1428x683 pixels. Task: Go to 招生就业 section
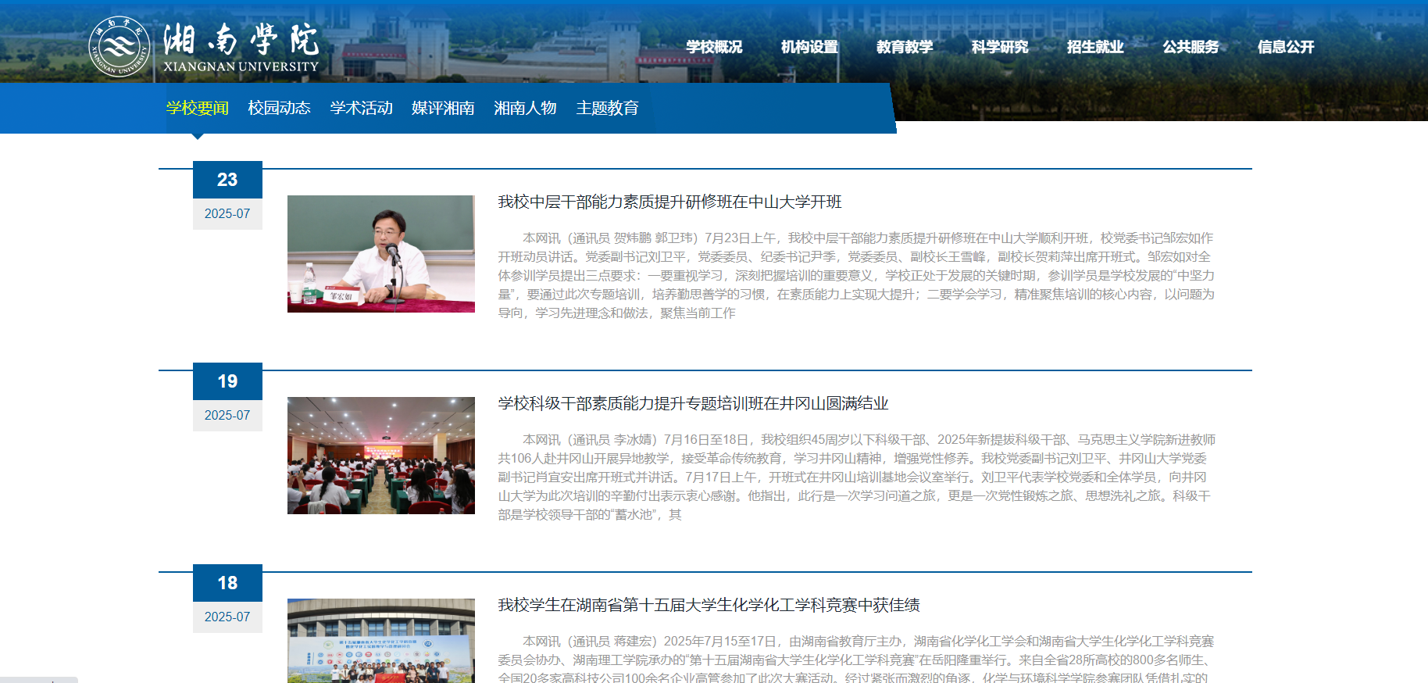1095,47
